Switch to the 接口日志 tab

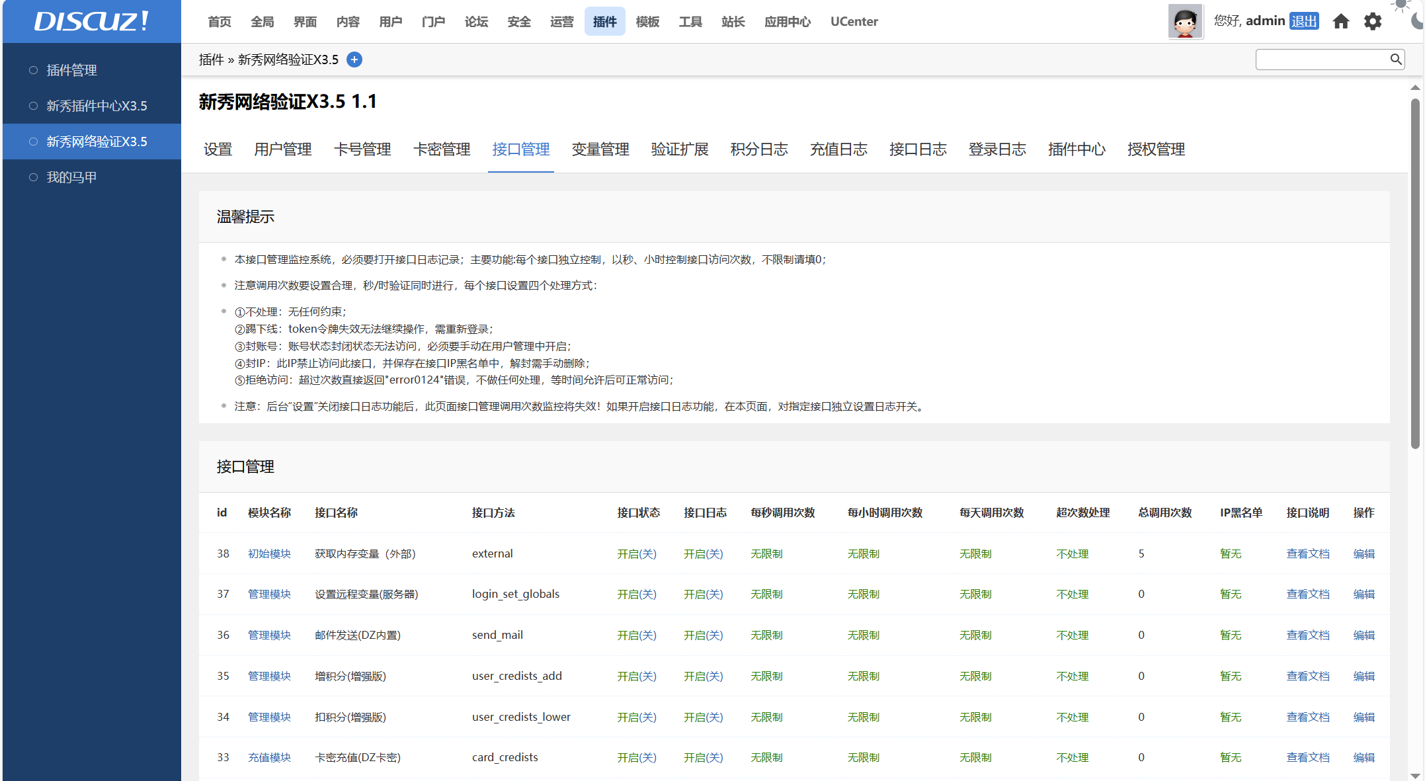pyautogui.click(x=918, y=149)
